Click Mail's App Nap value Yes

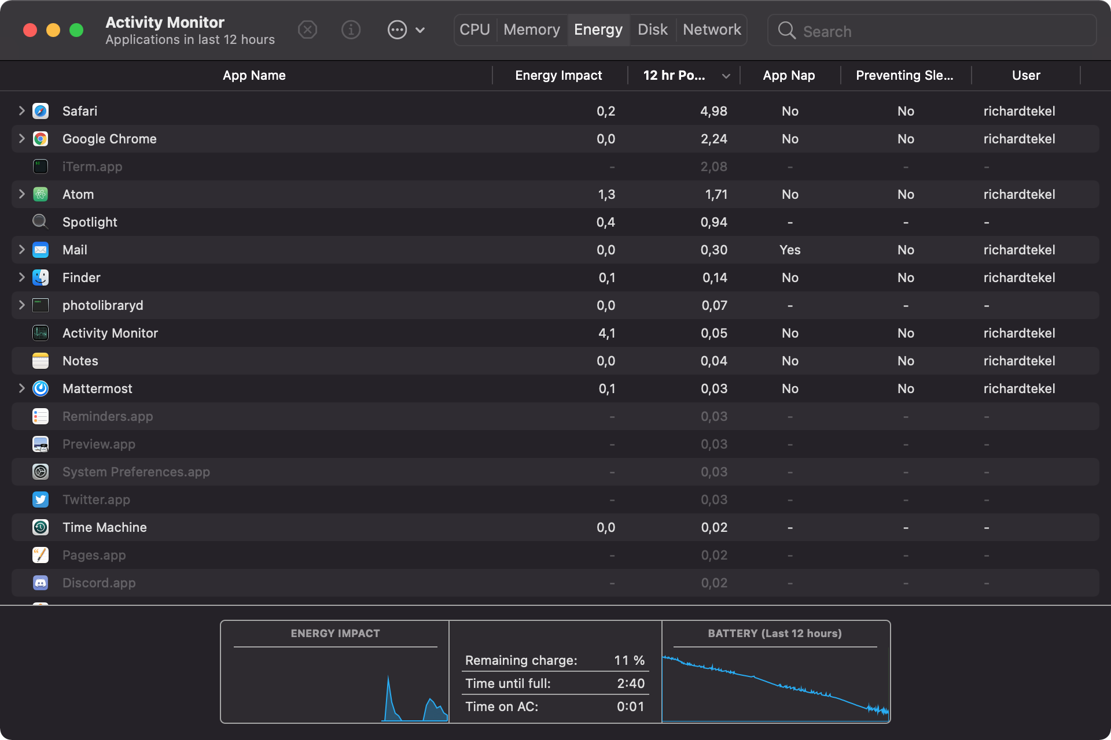(x=790, y=250)
